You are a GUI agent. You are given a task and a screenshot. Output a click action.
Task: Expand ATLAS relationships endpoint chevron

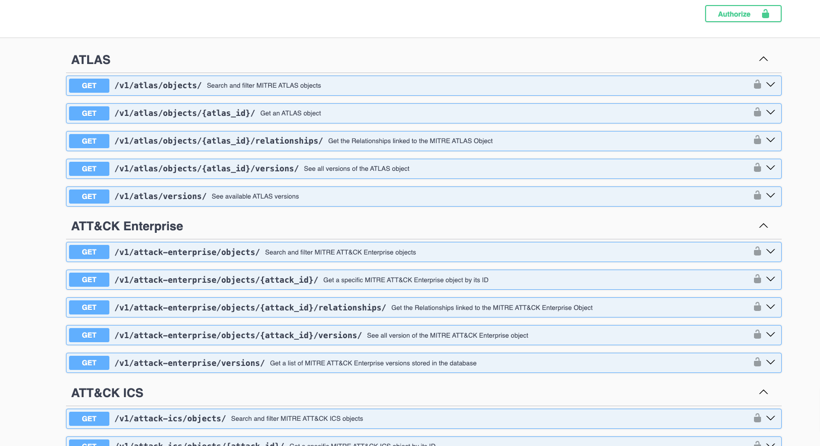click(x=771, y=140)
